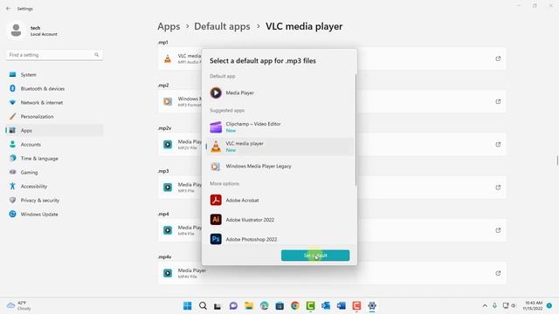Click the open-link icon for .mp3 row
The image size is (559, 314).
pyautogui.click(x=498, y=188)
